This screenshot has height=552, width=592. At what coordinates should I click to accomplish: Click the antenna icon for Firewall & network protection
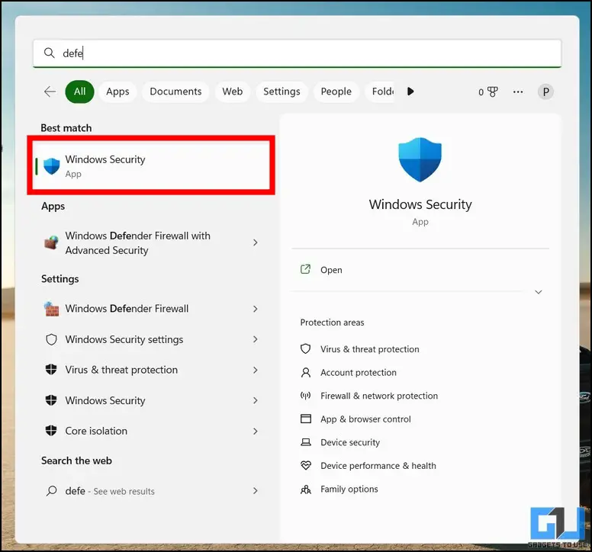(305, 396)
